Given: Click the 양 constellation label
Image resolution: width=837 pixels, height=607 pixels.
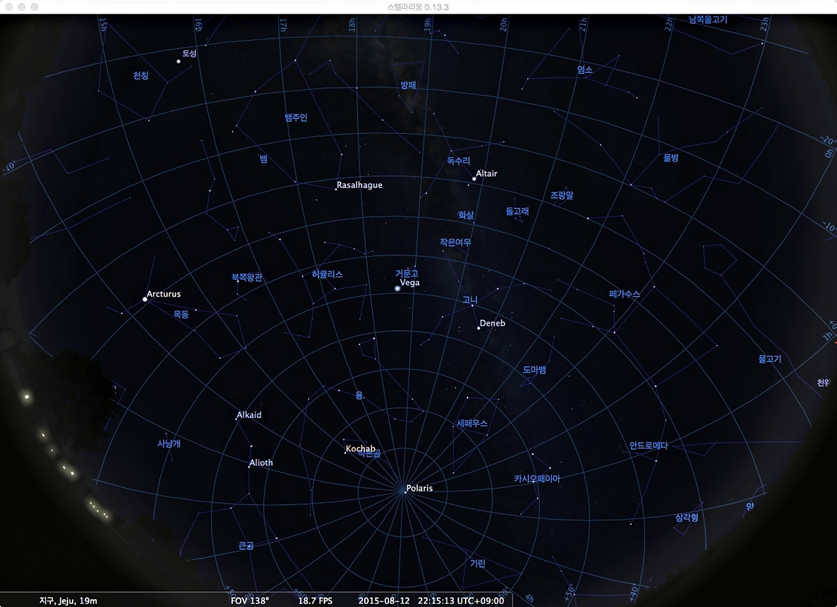Looking at the screenshot, I should pyautogui.click(x=750, y=506).
